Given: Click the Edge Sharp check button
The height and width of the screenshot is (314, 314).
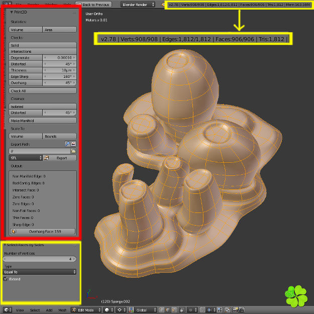Looking at the screenshot, I should click(26, 76).
